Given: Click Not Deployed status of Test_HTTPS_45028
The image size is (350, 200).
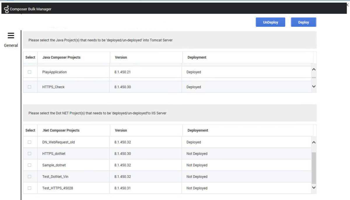Looking at the screenshot, I should (x=197, y=188).
